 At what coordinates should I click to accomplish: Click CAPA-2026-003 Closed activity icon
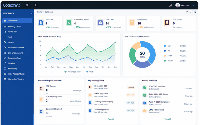tap(145, 95)
